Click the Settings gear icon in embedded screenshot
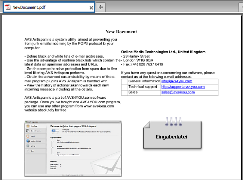This screenshot has width=243, height=180. [x=28, y=146]
